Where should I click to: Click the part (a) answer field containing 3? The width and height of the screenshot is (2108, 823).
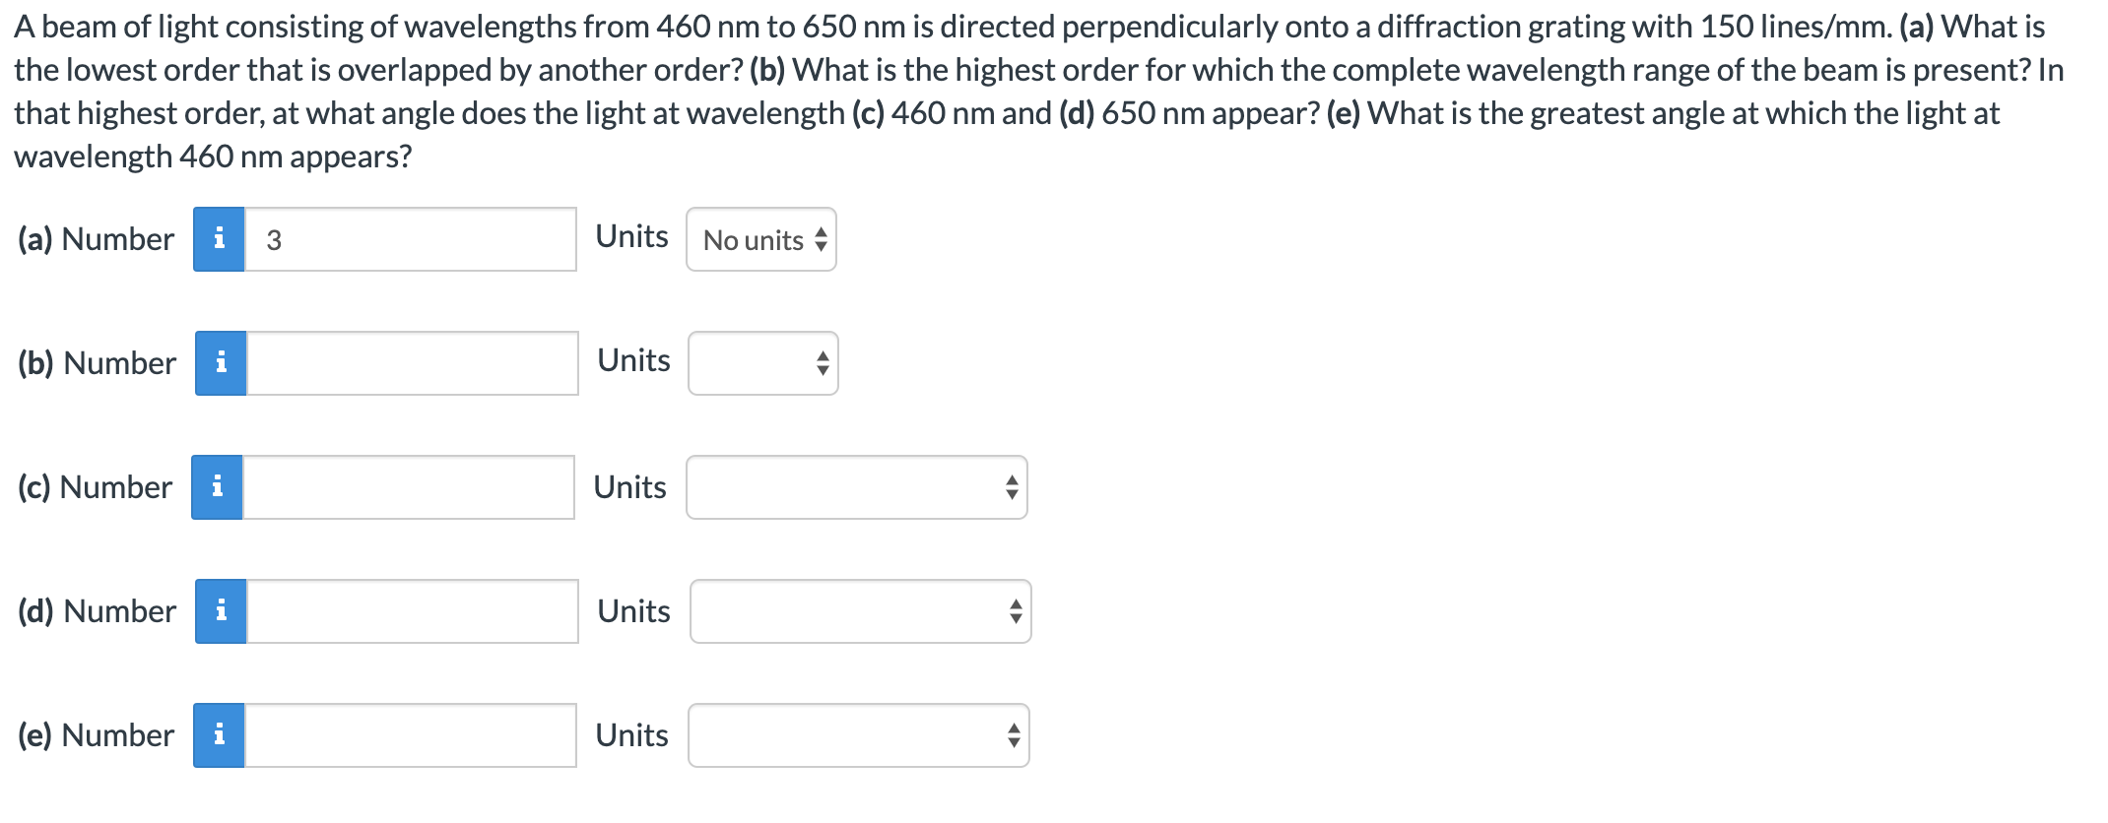click(x=410, y=239)
